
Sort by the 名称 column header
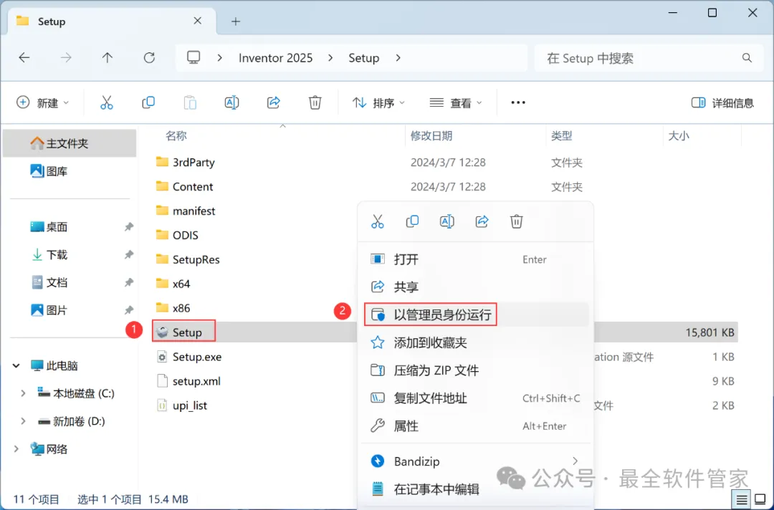[176, 135]
